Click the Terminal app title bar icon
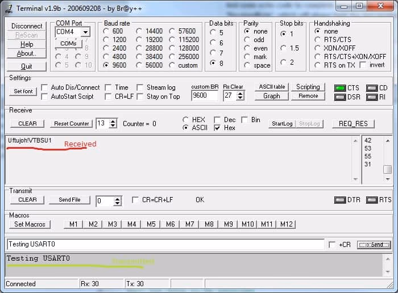 pyautogui.click(x=9, y=9)
